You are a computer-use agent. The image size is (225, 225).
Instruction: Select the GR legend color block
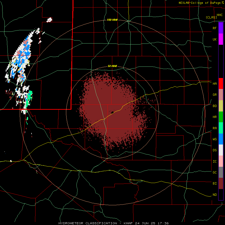pyautogui.click(x=221, y=95)
